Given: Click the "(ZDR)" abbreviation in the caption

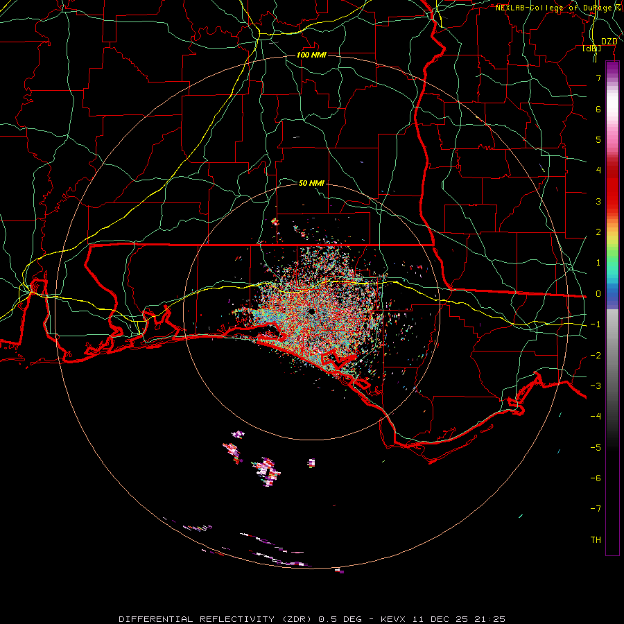Looking at the screenshot, I should [297, 619].
